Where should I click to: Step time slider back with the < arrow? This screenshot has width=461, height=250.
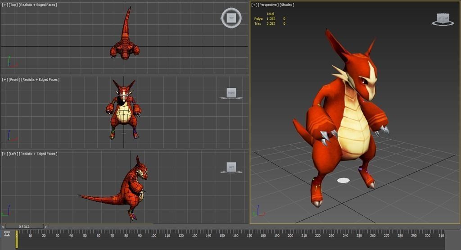3,227
